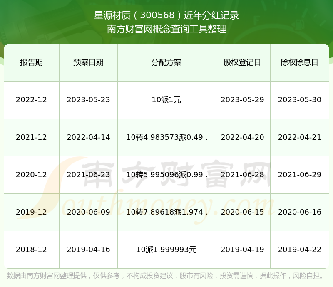Select registration date 2020-06-15
Viewport: 333px width, 287px height.
click(242, 212)
